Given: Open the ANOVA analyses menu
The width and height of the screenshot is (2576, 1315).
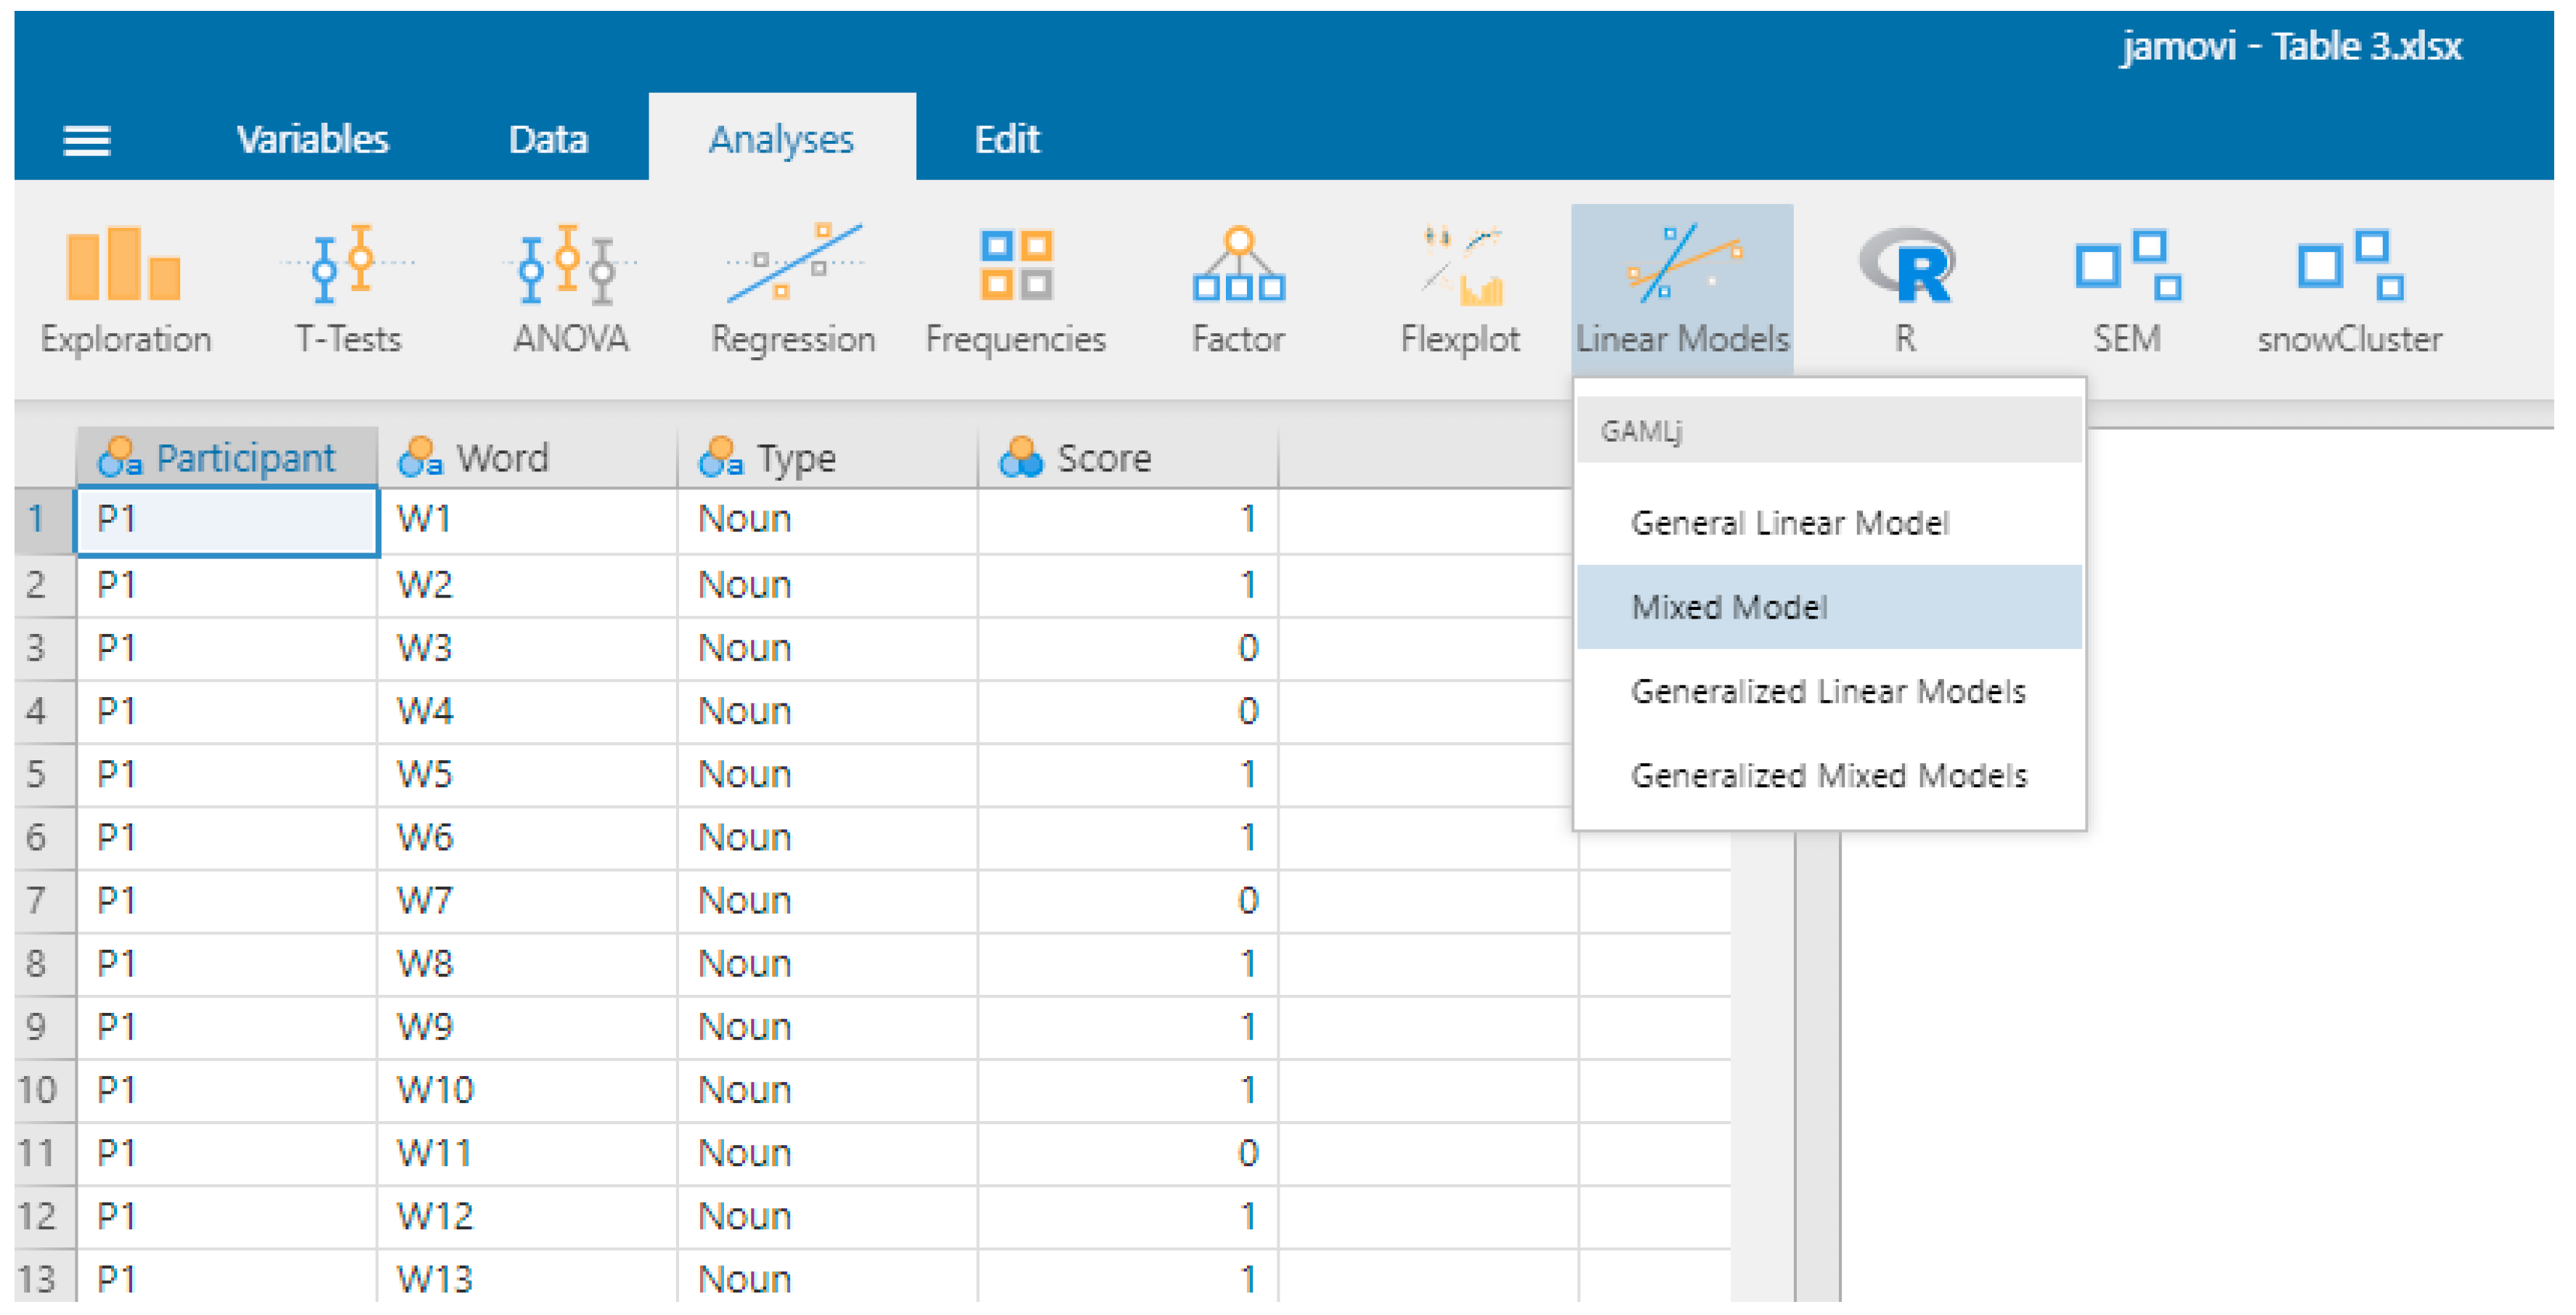Looking at the screenshot, I should 570,289.
